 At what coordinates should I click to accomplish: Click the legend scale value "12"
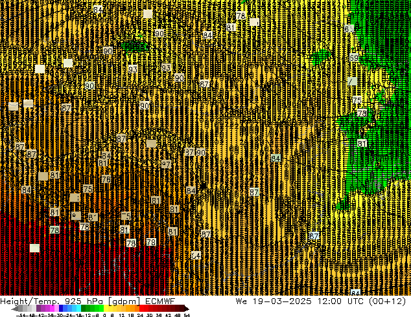coord(122,315)
